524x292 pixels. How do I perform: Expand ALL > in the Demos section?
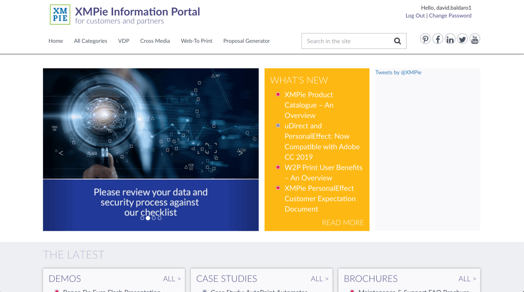coord(172,279)
